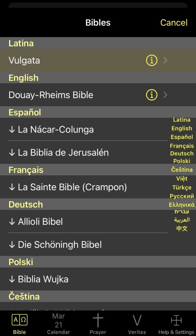This screenshot has height=336, width=196.
Task: Tap the info icon beside Douay-Rheims Bible
Action: coord(151,95)
